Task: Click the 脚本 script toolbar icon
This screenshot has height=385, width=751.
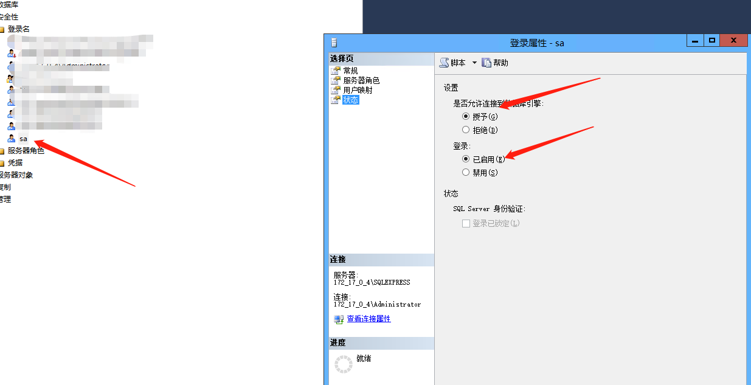Action: coord(444,63)
